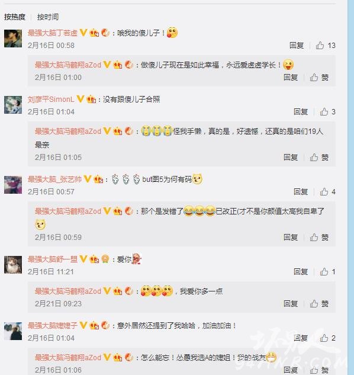Like the reply posted 2月16日 01:00

click(319, 77)
